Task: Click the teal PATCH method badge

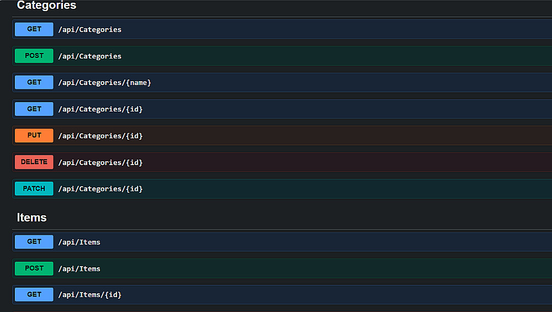Action: point(34,189)
